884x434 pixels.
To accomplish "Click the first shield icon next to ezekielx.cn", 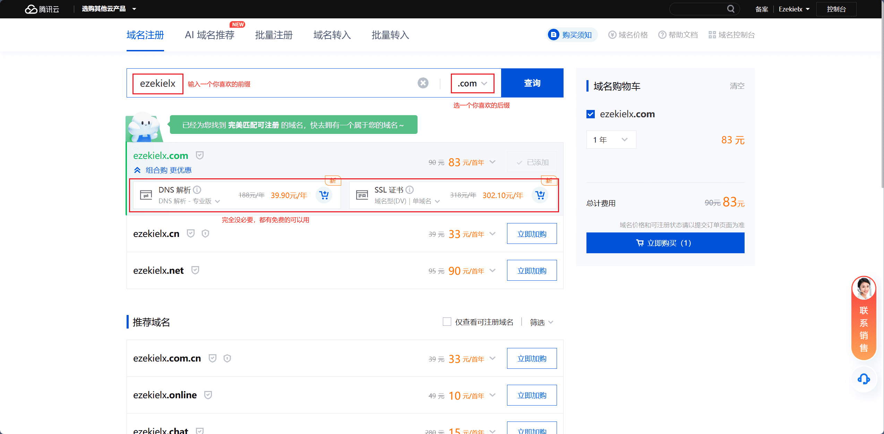I will point(191,233).
